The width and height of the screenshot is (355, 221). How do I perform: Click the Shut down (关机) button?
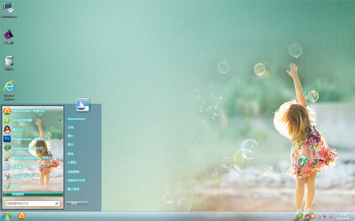click(x=75, y=203)
